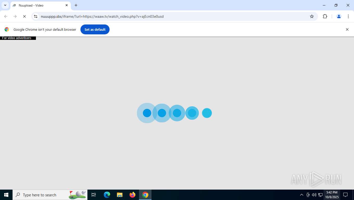Open Task View on taskbar
The width and height of the screenshot is (354, 200).
tap(94, 195)
